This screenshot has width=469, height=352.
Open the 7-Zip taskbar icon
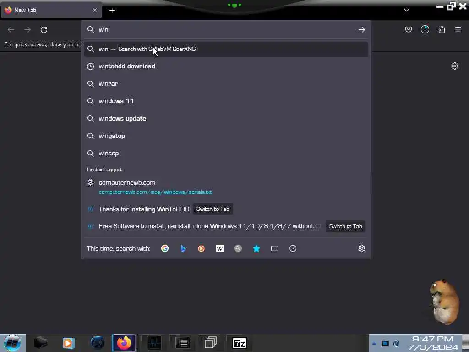[x=239, y=343]
